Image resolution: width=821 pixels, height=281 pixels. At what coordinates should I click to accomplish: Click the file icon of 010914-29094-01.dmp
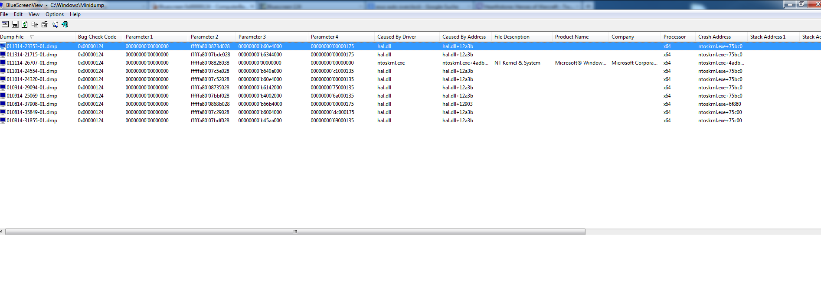click(3, 88)
